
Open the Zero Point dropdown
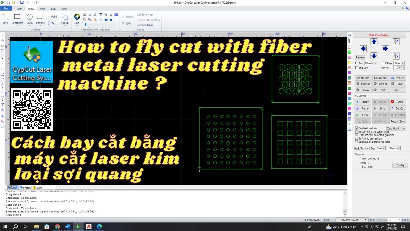pyautogui.click(x=396, y=128)
